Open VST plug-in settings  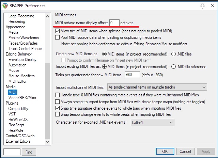12,114
